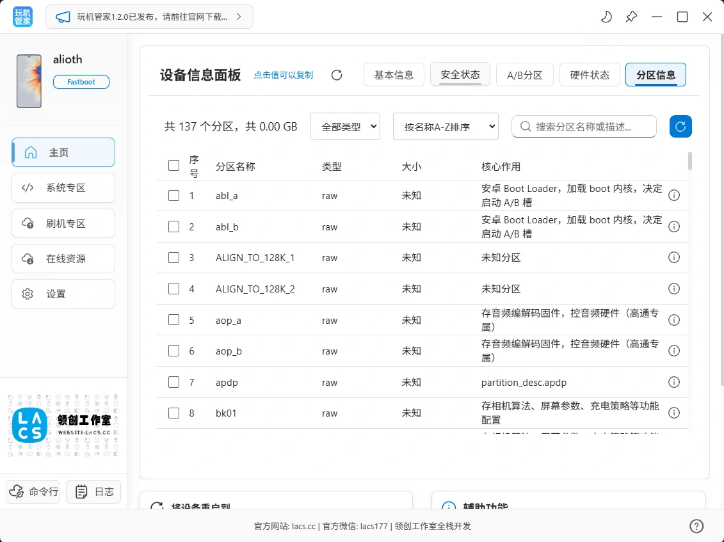This screenshot has width=724, height=542.
Task: Check the select-all checkbox in table header
Action: click(173, 165)
